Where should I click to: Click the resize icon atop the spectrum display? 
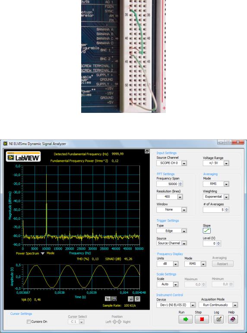(147, 151)
